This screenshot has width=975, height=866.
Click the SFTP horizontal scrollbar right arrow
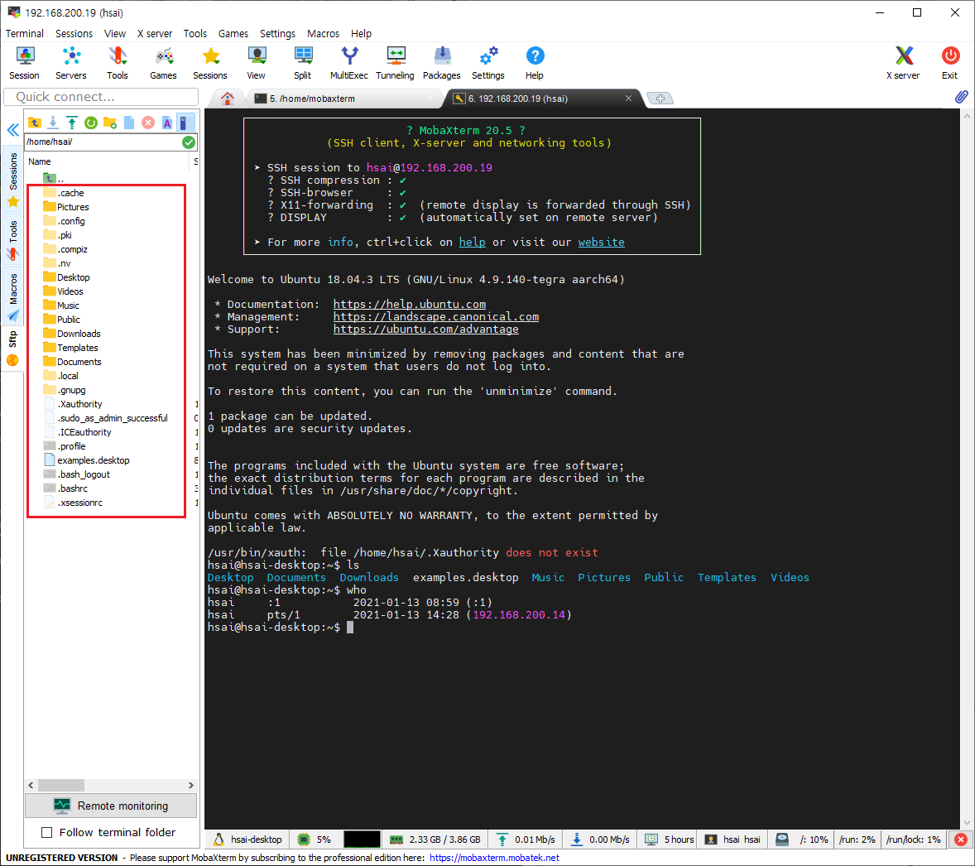point(191,785)
